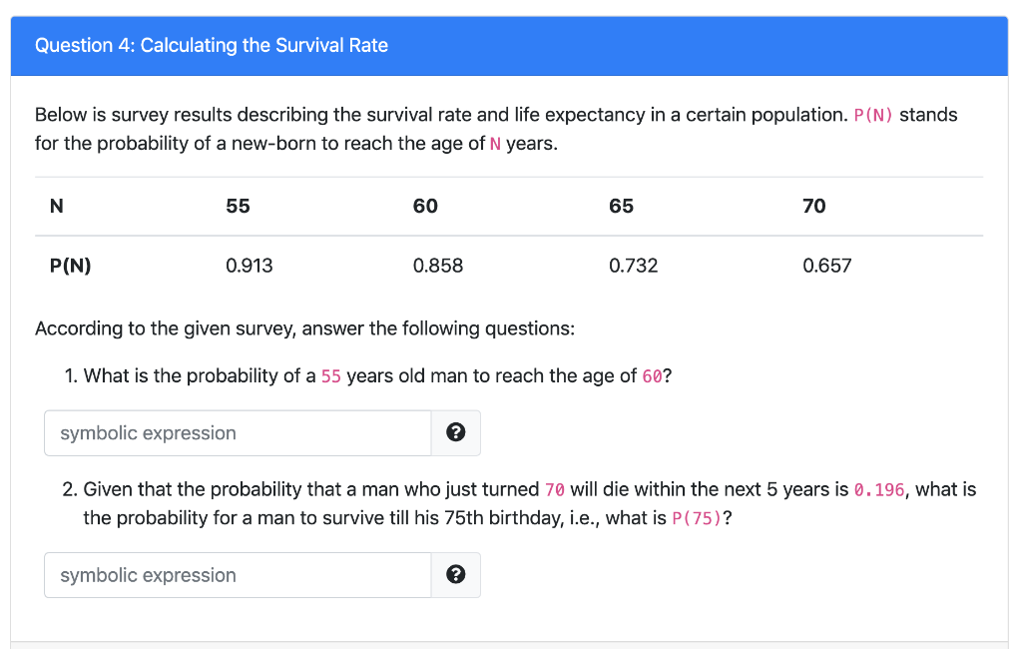Click the column header 55 in the table
Image resolution: width=1022 pixels, height=649 pixels.
click(x=238, y=206)
